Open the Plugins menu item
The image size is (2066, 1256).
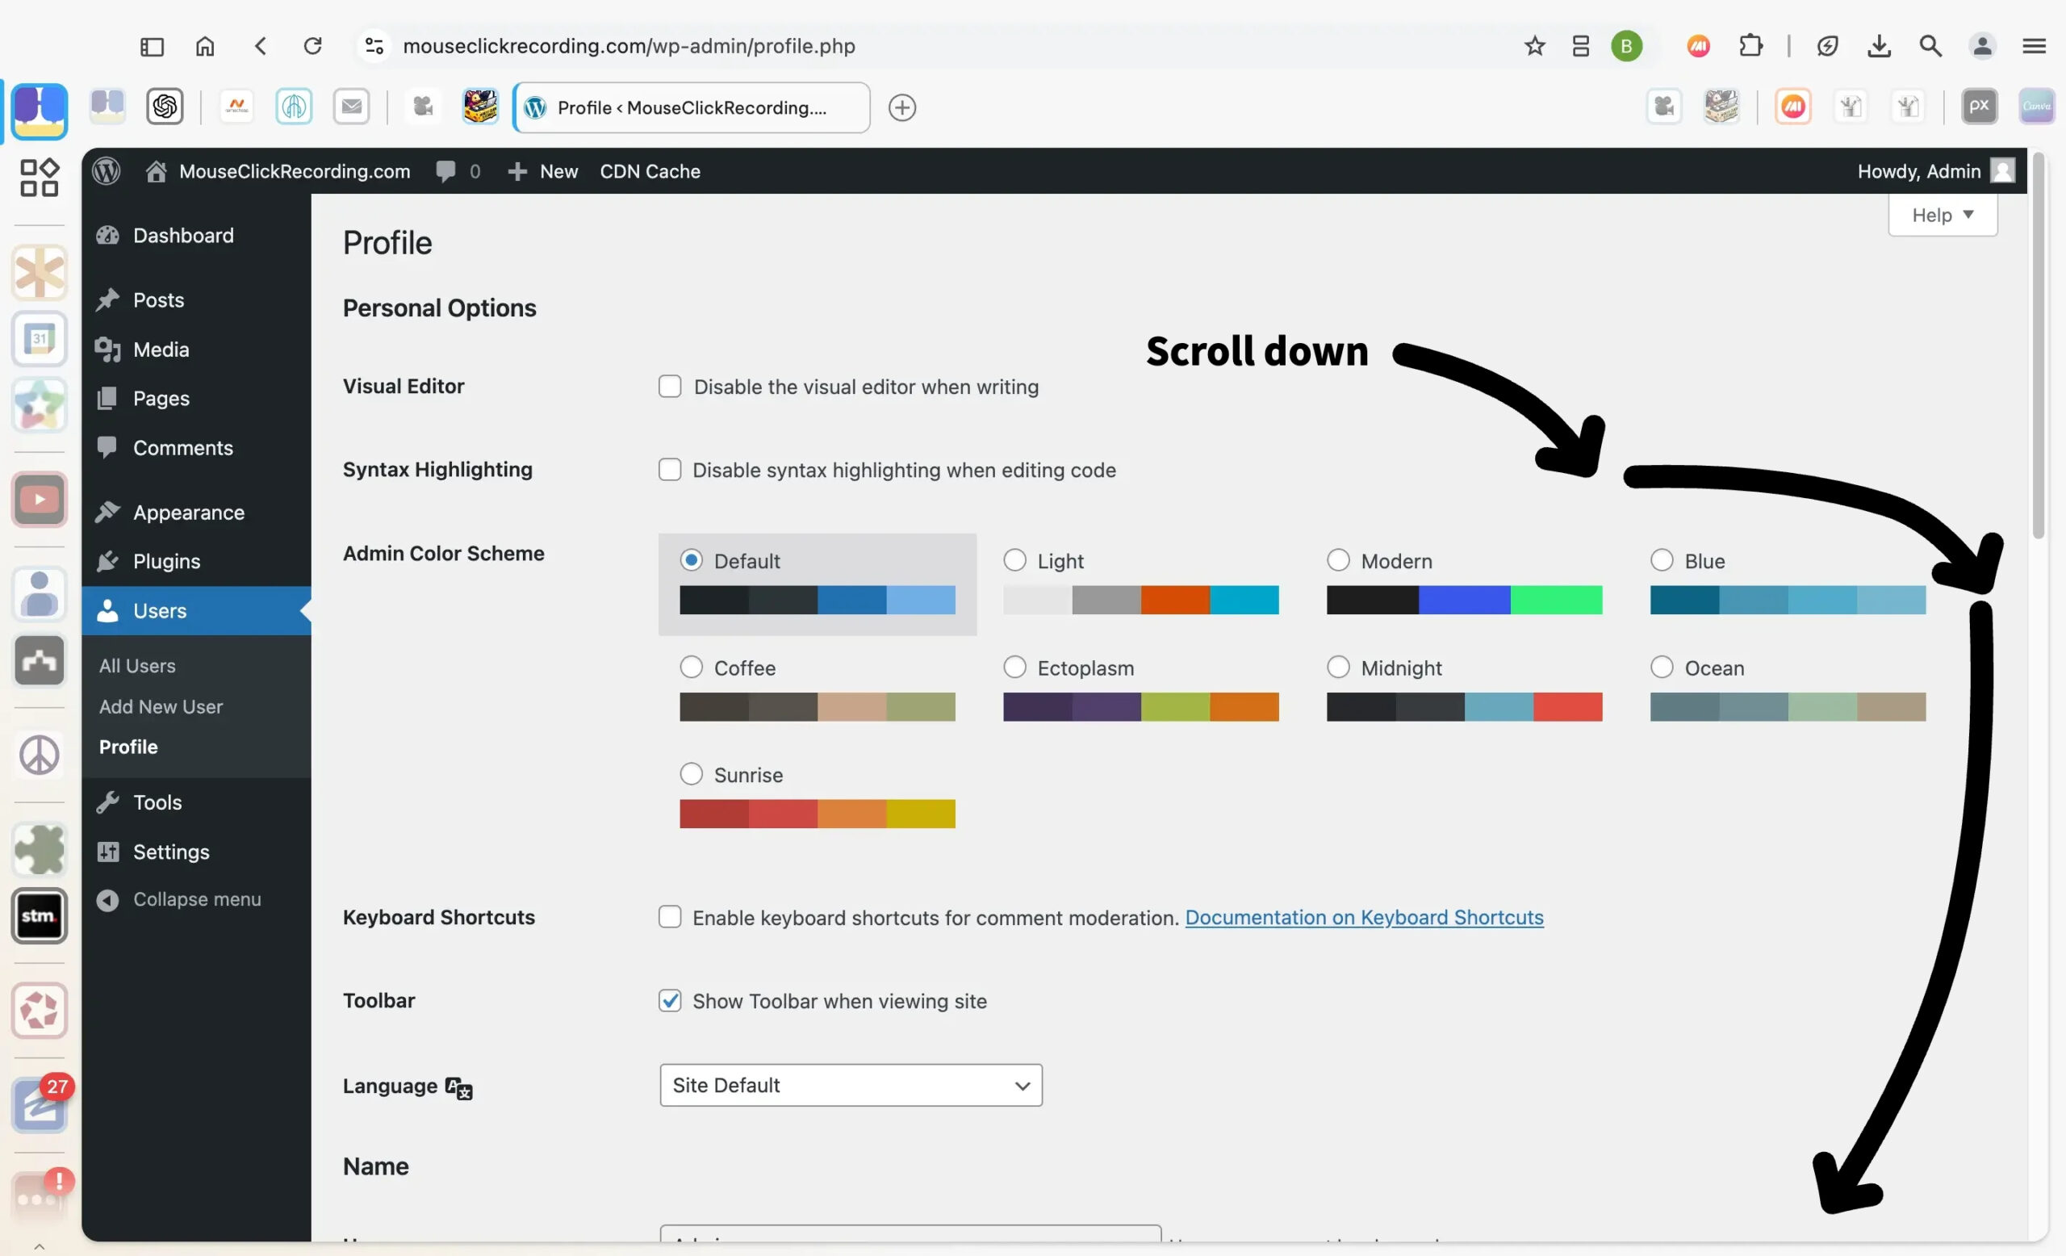[x=166, y=561]
